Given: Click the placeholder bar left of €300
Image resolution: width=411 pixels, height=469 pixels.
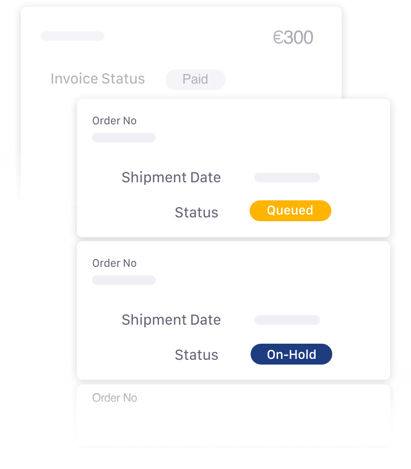Looking at the screenshot, I should [73, 36].
